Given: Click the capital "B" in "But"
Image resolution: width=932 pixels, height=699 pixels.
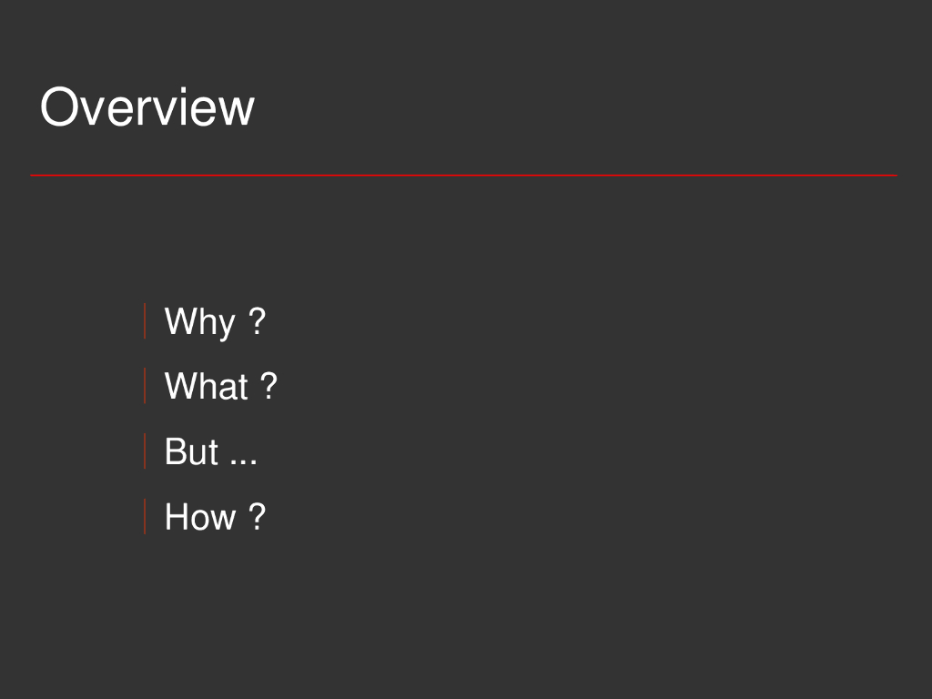Looking at the screenshot, I should pos(176,452).
